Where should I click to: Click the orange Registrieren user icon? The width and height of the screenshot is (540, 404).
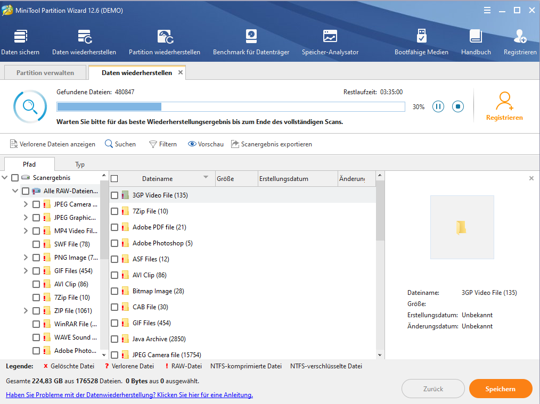pos(504,101)
